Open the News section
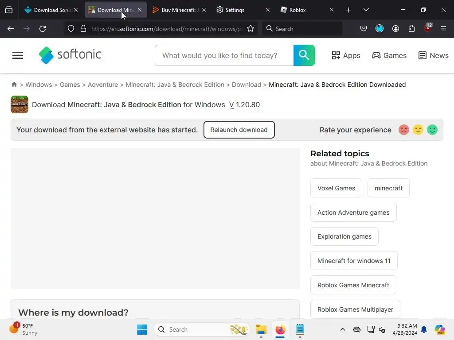Image resolution: width=454 pixels, height=340 pixels. 434,55
